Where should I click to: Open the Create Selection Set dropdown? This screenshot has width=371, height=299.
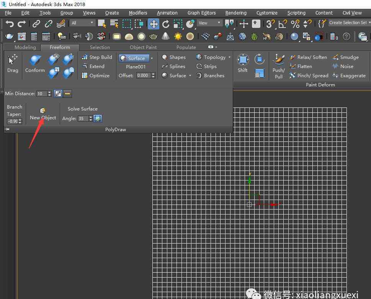point(350,23)
